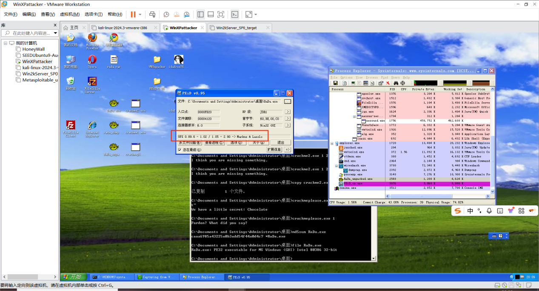Collapse wireshark.exe process tree node

[336, 166]
